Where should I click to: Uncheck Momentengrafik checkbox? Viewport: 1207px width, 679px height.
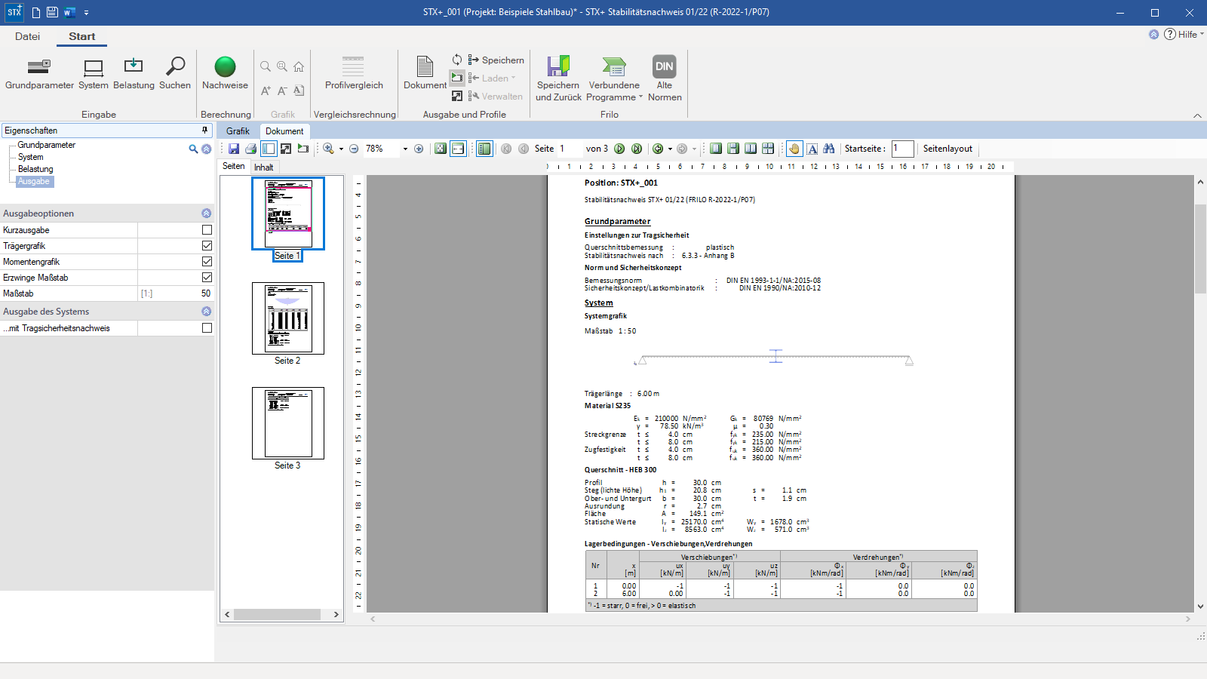[x=207, y=262]
